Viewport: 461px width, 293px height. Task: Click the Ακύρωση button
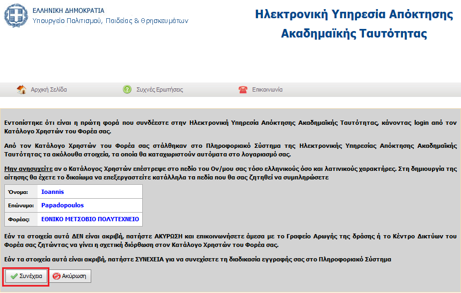click(x=70, y=276)
